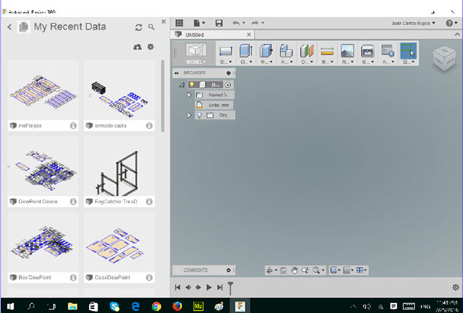Open Grid and Snaps dropdown
The width and height of the screenshot is (463, 313).
click(x=349, y=270)
